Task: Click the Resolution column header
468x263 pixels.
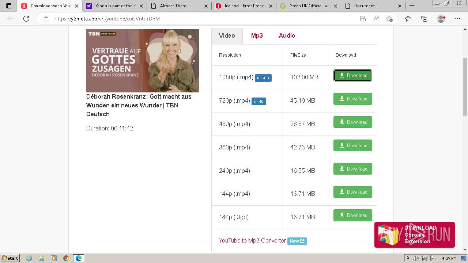Action: pos(230,55)
